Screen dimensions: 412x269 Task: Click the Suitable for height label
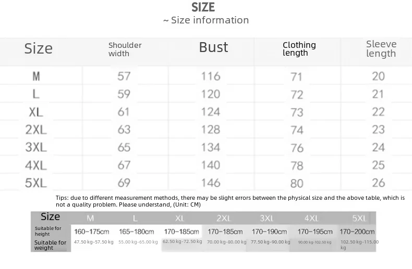(48, 231)
